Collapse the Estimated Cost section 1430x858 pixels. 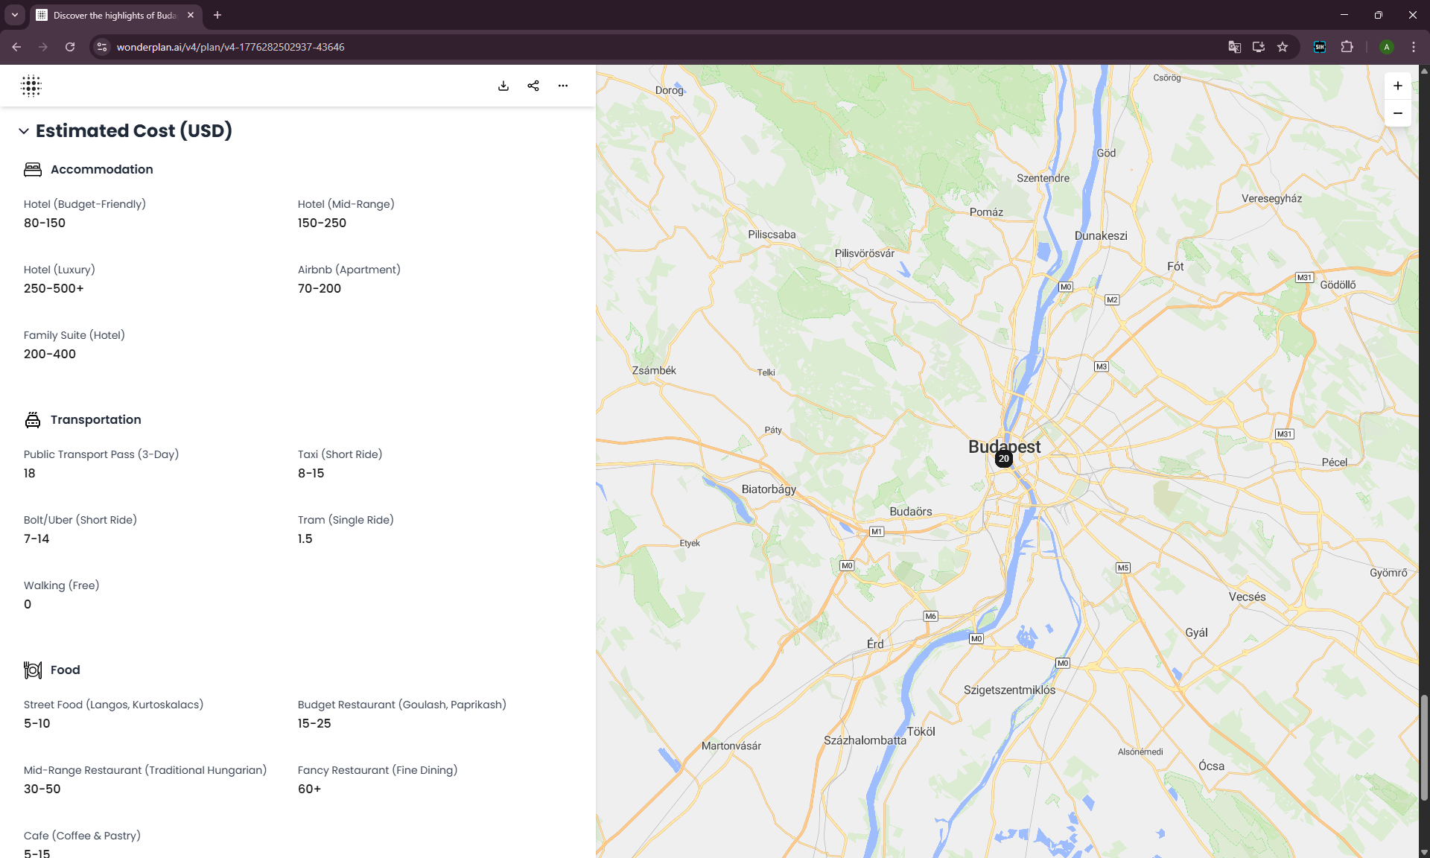point(24,131)
